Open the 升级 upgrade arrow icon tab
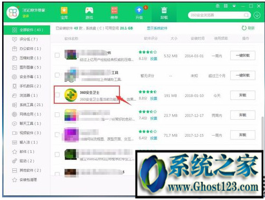This screenshot has height=200, width=265. click(x=139, y=13)
